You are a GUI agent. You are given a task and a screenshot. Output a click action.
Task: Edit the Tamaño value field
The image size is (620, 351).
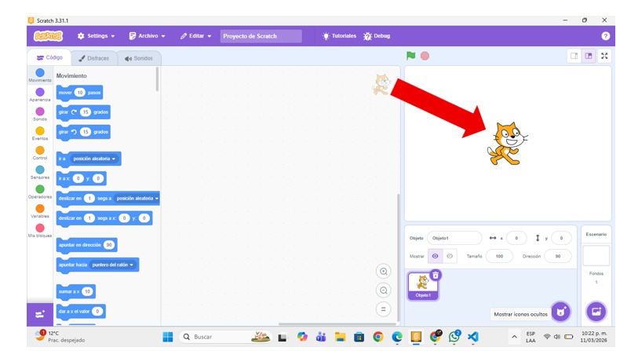click(x=499, y=256)
